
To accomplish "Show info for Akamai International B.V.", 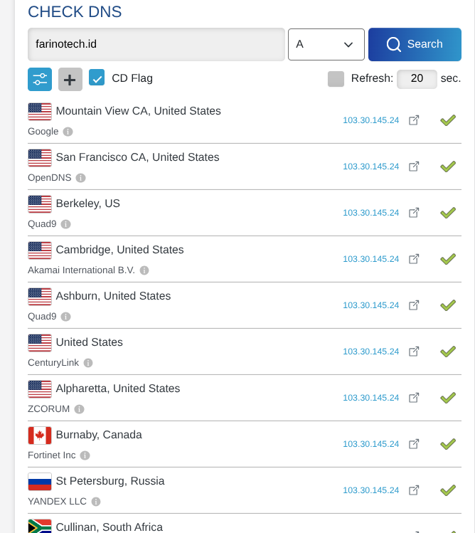I will tap(144, 270).
